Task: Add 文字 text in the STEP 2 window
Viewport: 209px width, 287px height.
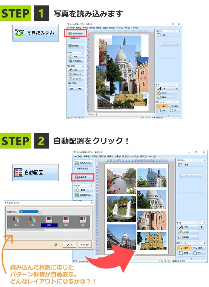Action: (x=188, y=227)
